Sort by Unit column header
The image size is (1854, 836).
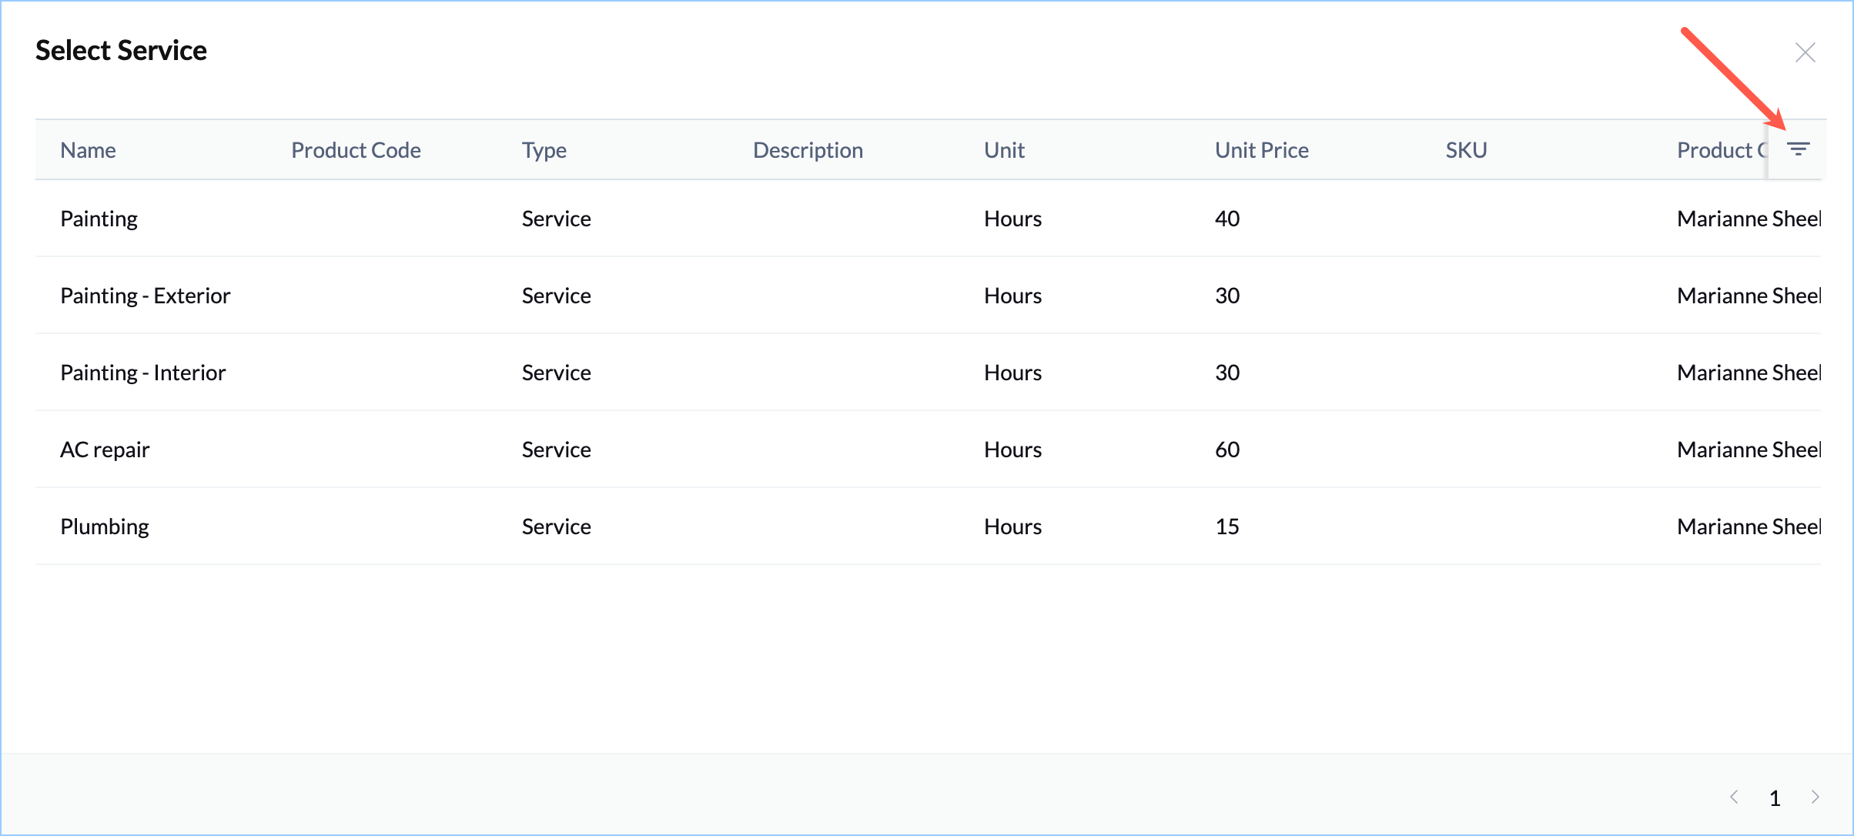click(x=1004, y=150)
